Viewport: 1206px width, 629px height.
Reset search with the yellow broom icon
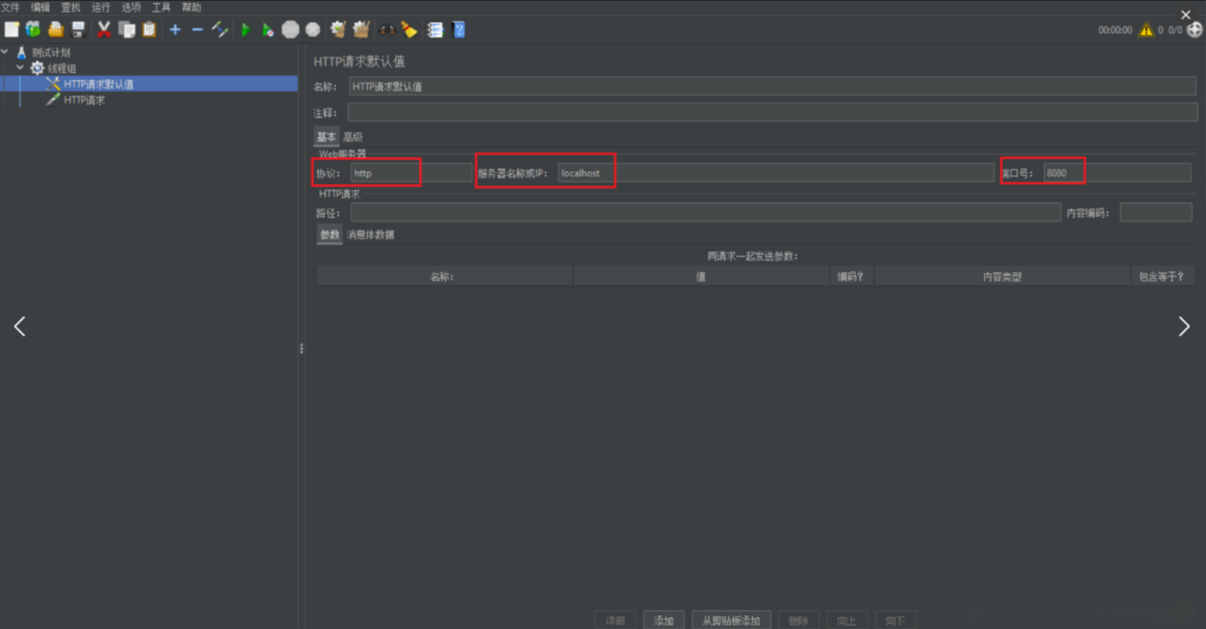(410, 29)
